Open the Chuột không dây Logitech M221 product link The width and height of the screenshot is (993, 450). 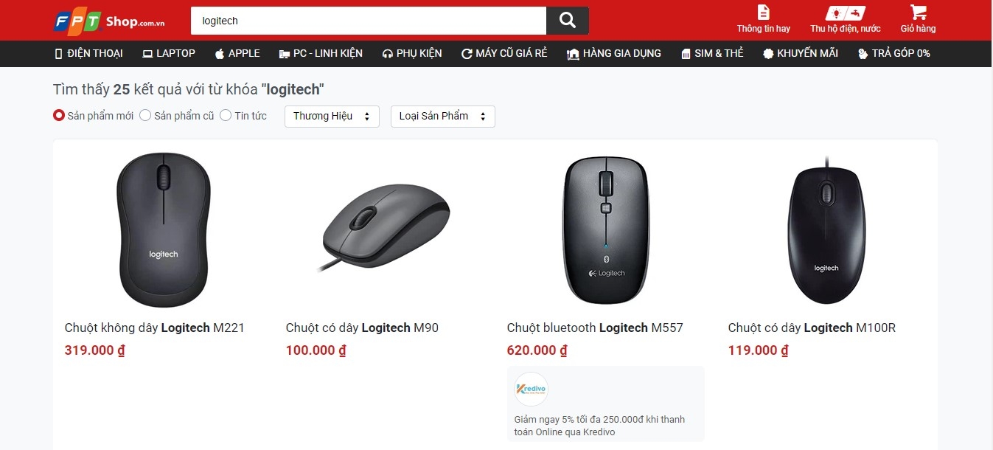(x=153, y=328)
